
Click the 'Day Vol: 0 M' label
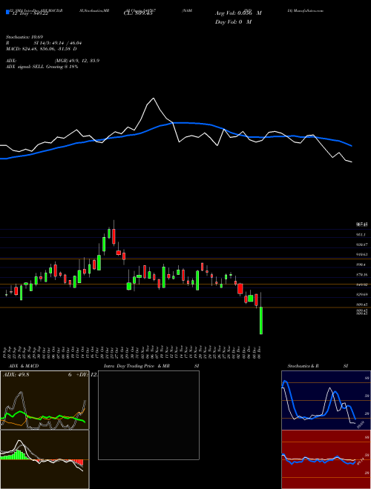click(x=233, y=22)
